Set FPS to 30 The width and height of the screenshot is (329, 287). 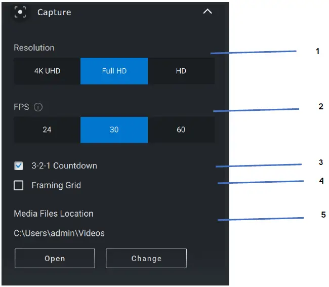[x=114, y=130]
